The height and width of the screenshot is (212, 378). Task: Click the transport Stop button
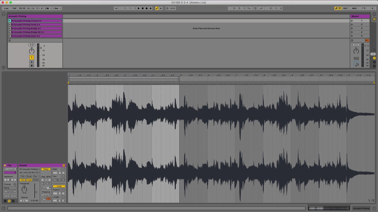point(142,8)
